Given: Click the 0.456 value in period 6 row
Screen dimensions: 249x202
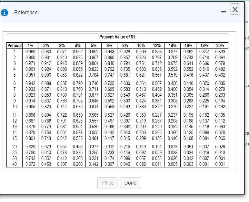Looking at the screenshot, I should (x=173, y=83).
